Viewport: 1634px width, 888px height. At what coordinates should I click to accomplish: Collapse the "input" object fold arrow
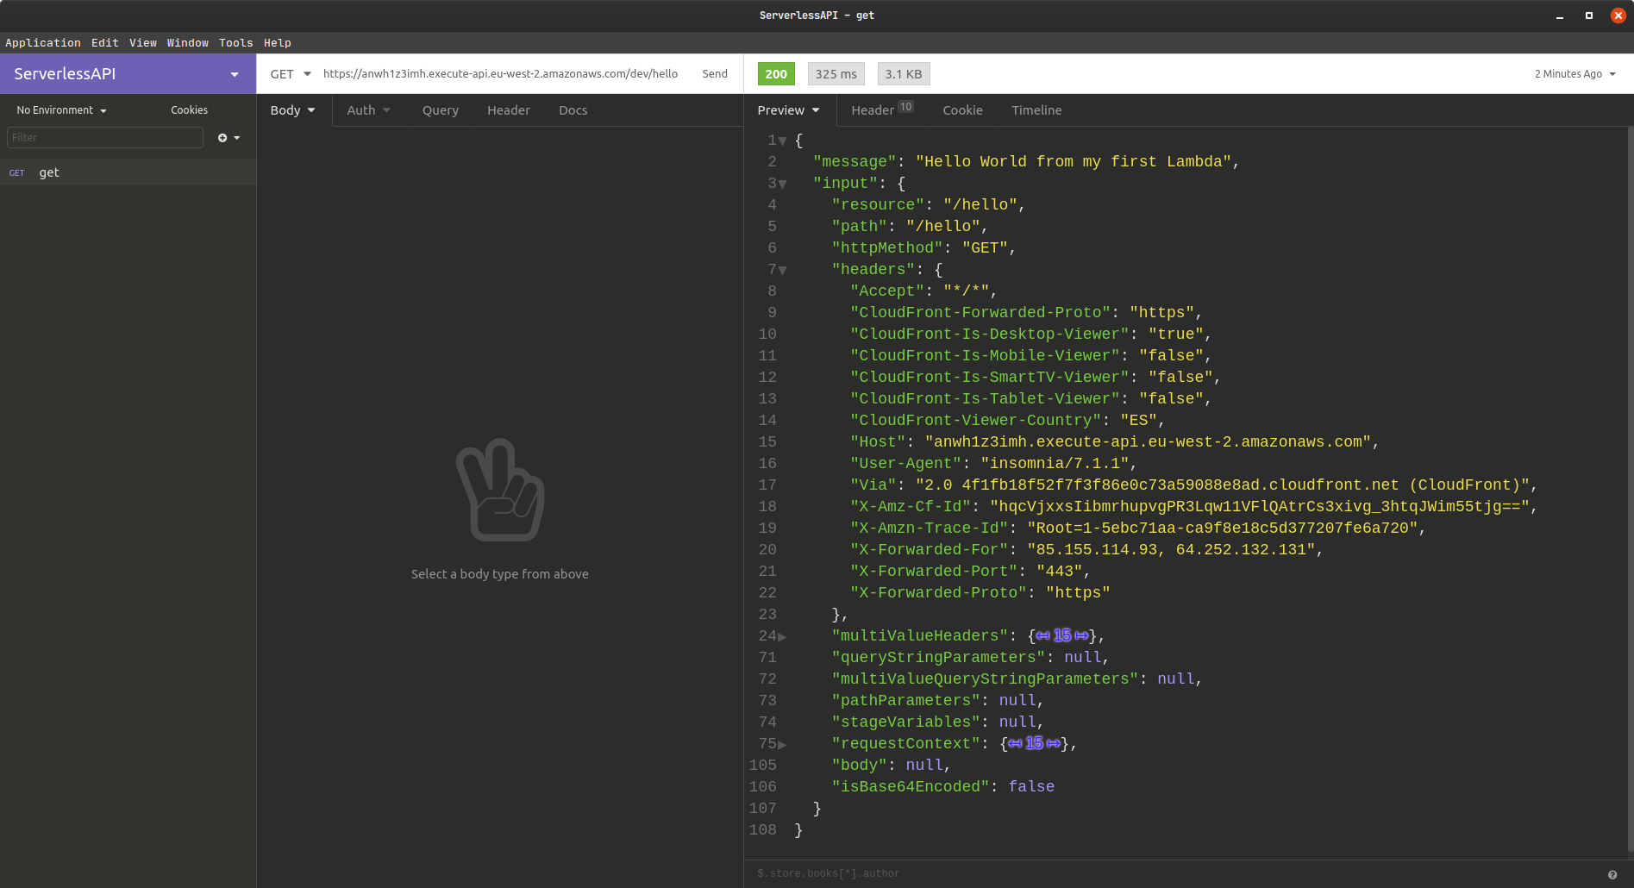pyautogui.click(x=782, y=184)
